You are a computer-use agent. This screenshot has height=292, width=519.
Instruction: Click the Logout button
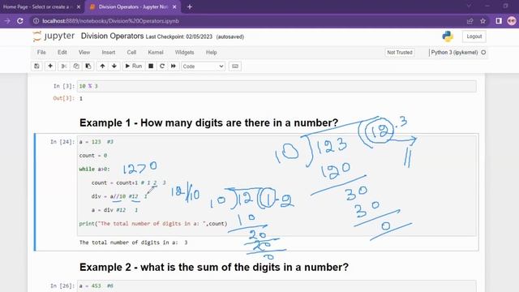[474, 36]
